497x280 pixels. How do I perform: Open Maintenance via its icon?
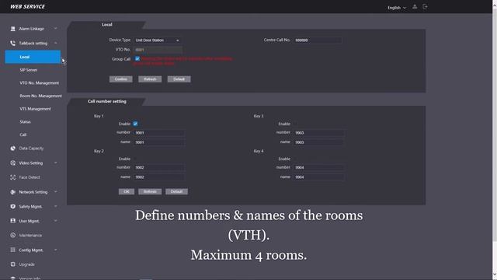[12, 235]
